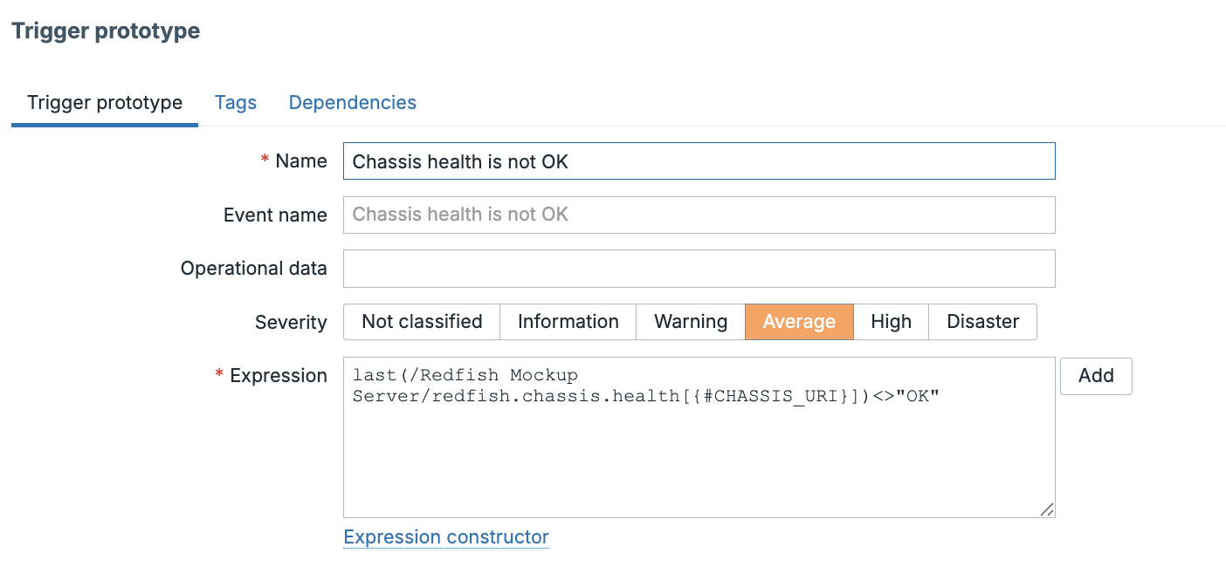Set severity to High
Viewport: 1226px width, 567px height.
coord(891,322)
